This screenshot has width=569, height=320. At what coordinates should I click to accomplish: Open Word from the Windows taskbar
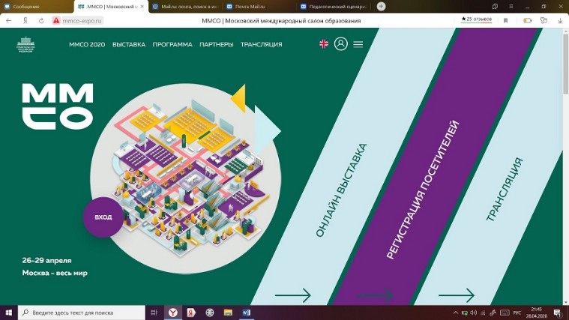click(x=247, y=313)
